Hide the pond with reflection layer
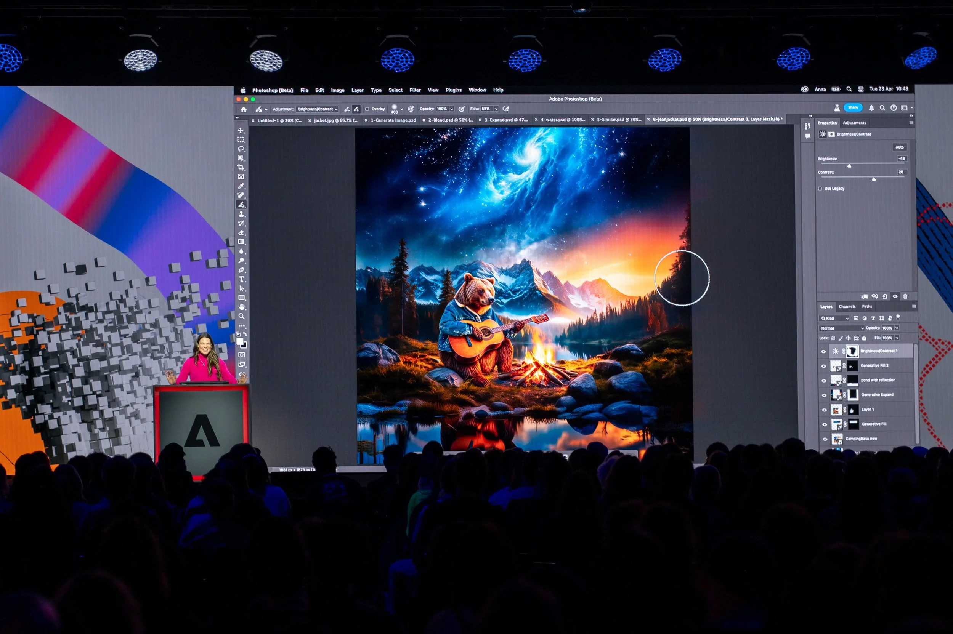 click(823, 381)
